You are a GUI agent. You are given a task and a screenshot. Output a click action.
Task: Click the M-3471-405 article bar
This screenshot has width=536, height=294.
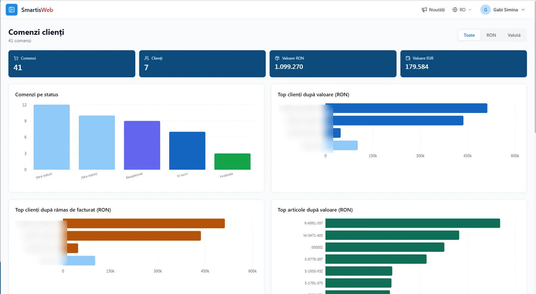392,235
